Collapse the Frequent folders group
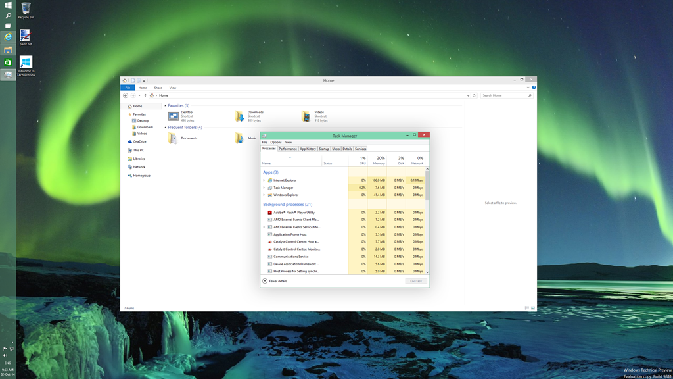Screen dimensions: 673x379 [166, 128]
